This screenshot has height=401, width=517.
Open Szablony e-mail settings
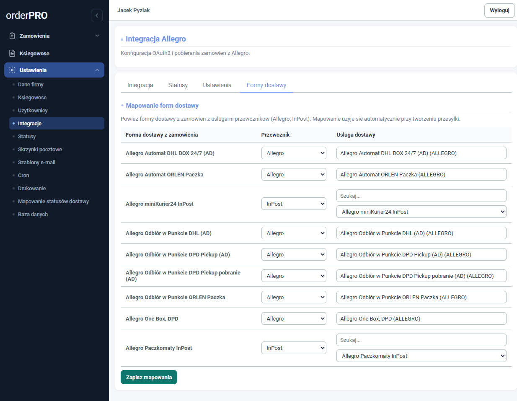[36, 163]
